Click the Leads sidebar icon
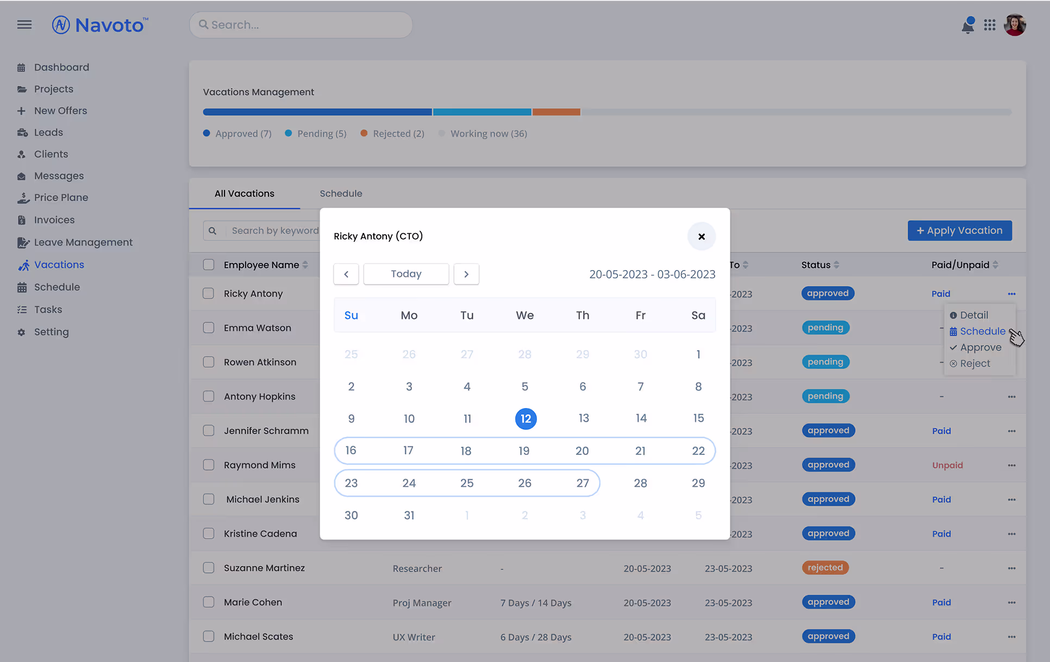Viewport: 1050px width, 662px height. pyautogui.click(x=22, y=133)
